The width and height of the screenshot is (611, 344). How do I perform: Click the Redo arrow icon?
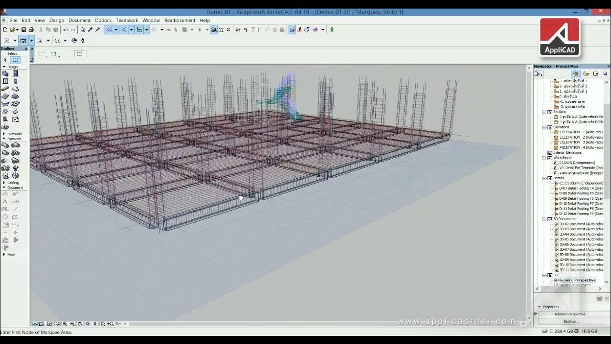pos(73,30)
